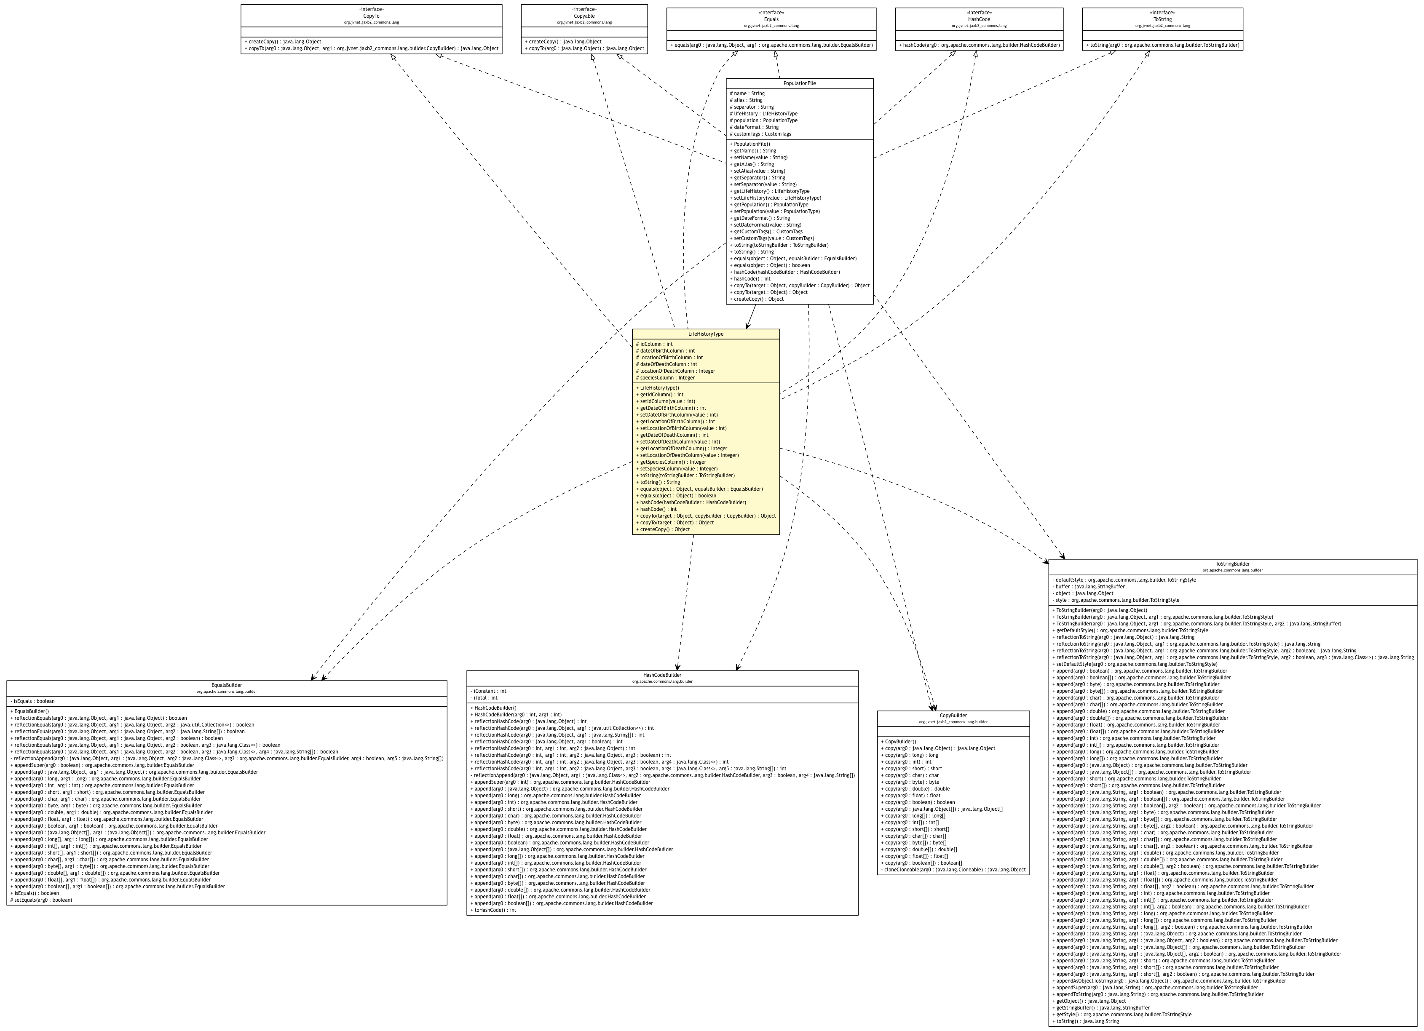Click the Equals interface title
Viewport: 1424px width, 1031px height.
pos(771,19)
